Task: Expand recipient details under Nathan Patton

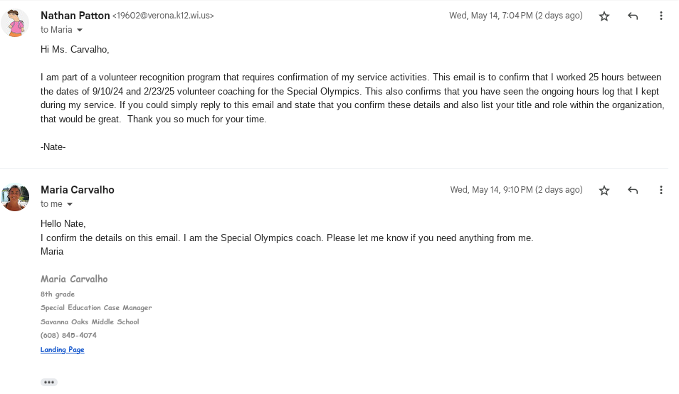Action: tap(80, 30)
